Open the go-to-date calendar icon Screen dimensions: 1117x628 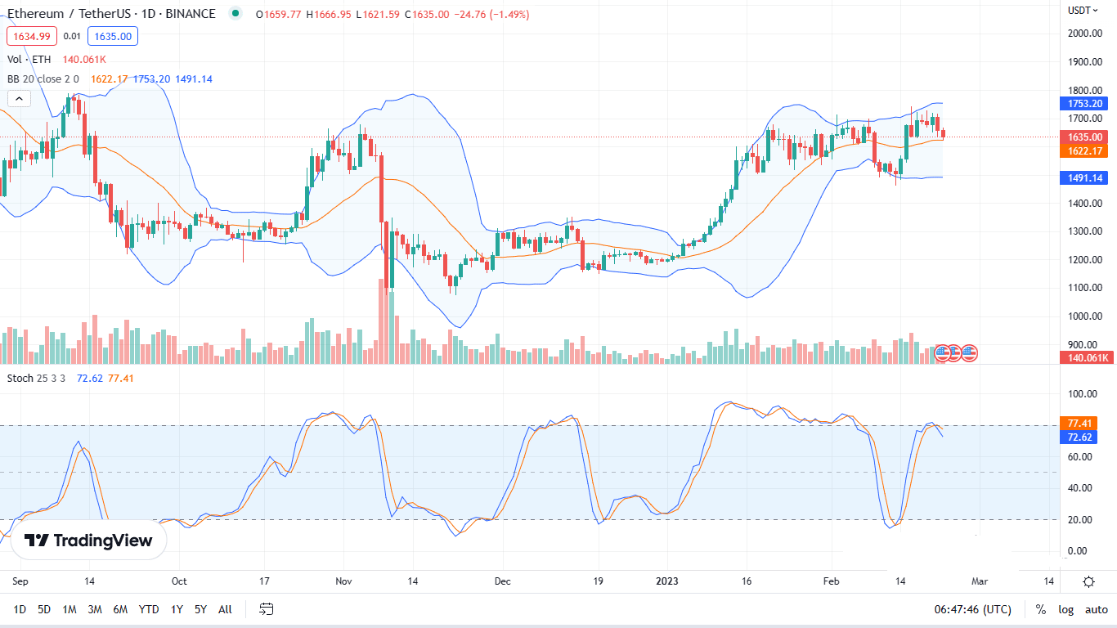click(266, 609)
